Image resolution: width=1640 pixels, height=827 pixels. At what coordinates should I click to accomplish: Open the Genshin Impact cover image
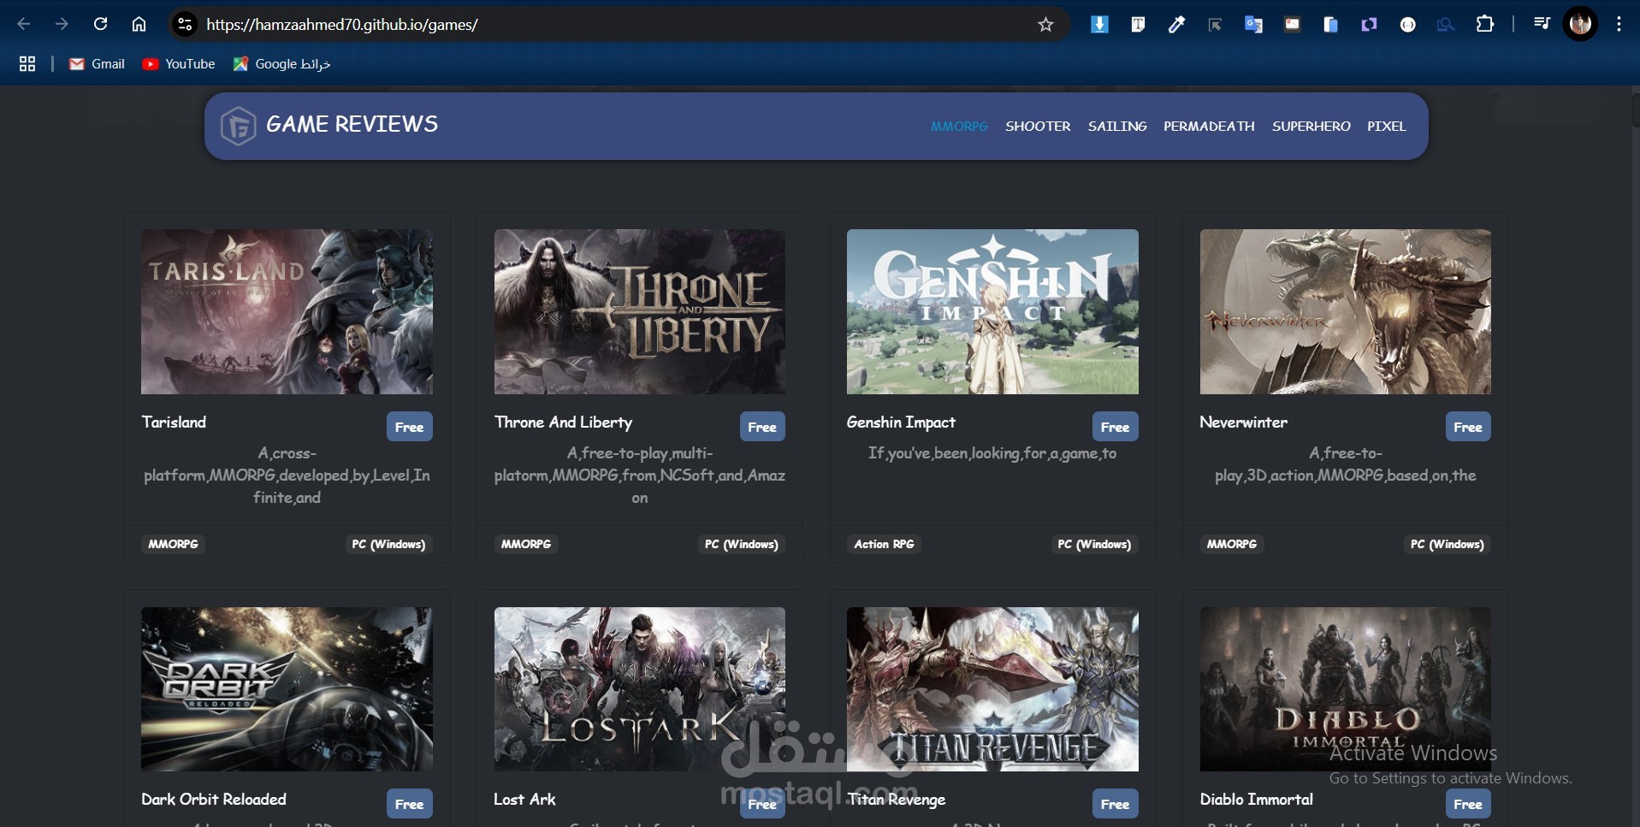pos(992,311)
